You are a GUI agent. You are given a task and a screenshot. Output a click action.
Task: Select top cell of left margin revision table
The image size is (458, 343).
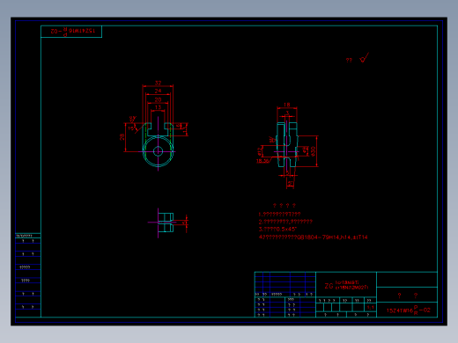(28, 236)
